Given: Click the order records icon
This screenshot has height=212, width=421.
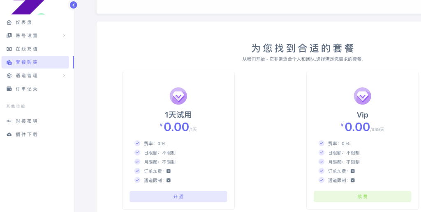Looking at the screenshot, I should 9,89.
